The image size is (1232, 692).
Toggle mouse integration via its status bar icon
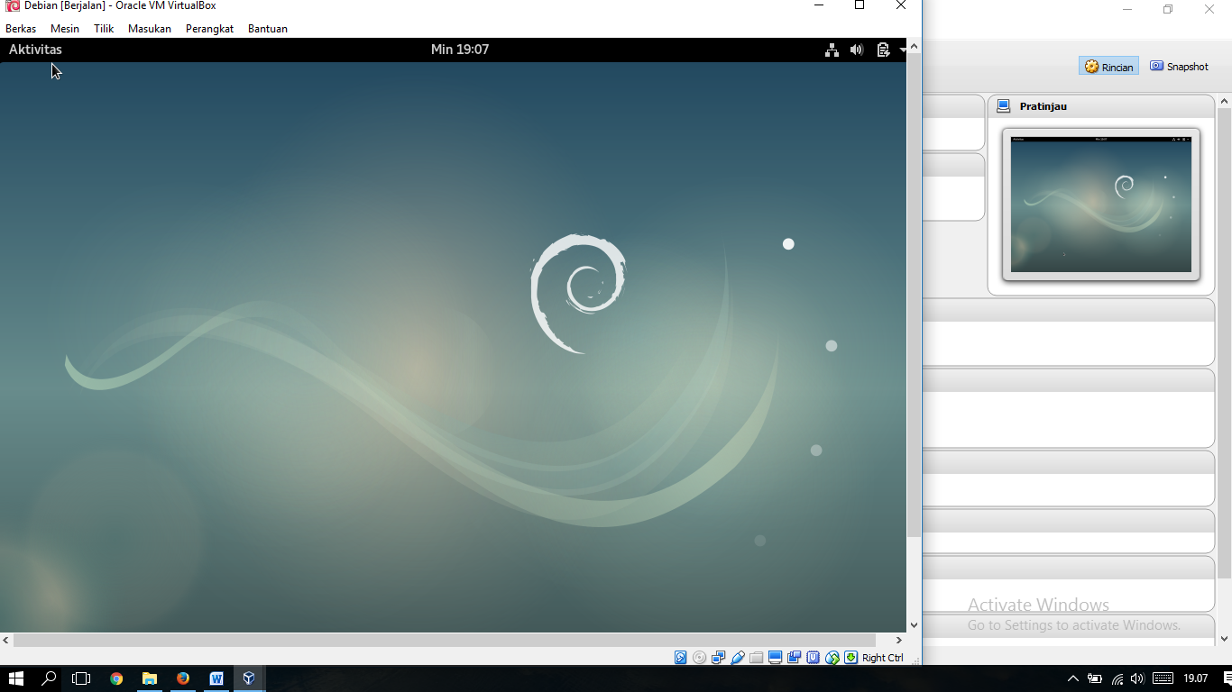(832, 657)
